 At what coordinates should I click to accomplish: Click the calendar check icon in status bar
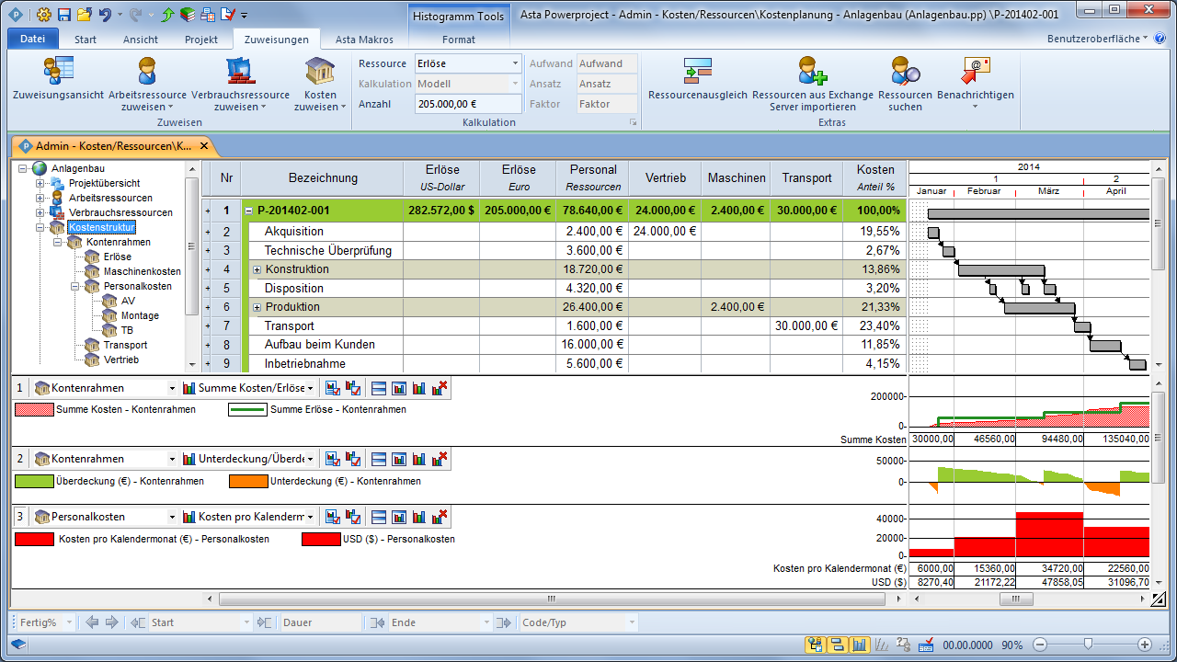click(x=927, y=645)
